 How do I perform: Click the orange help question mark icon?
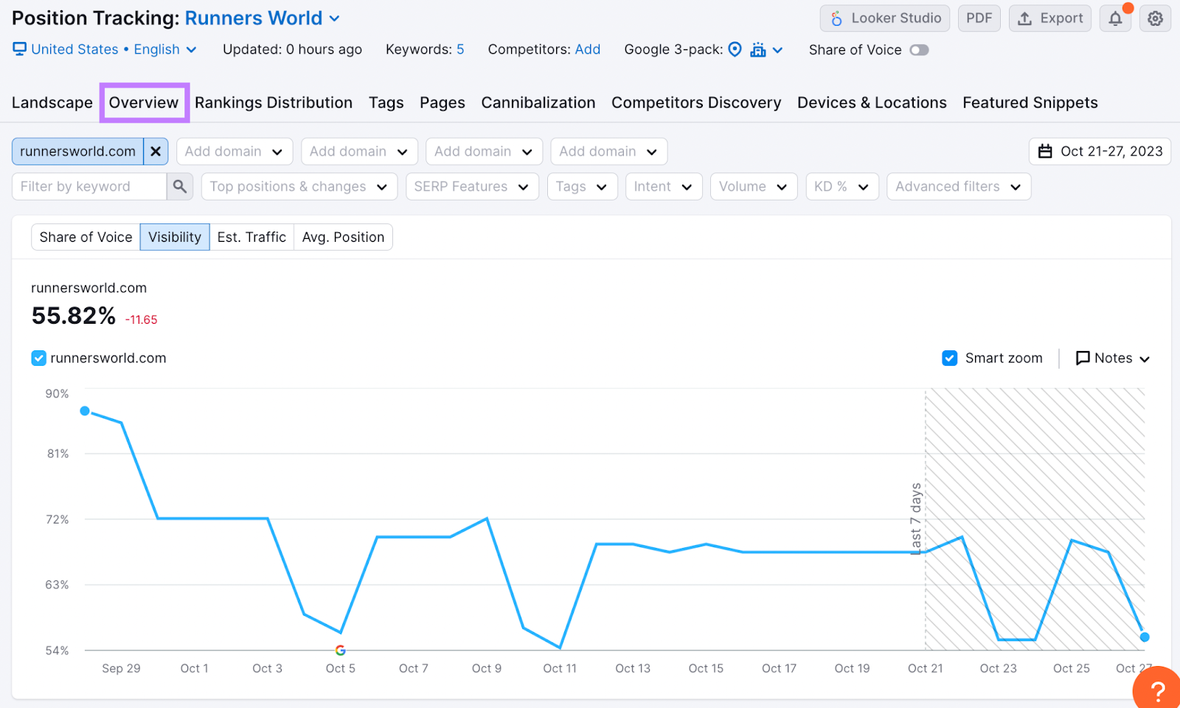[1159, 690]
